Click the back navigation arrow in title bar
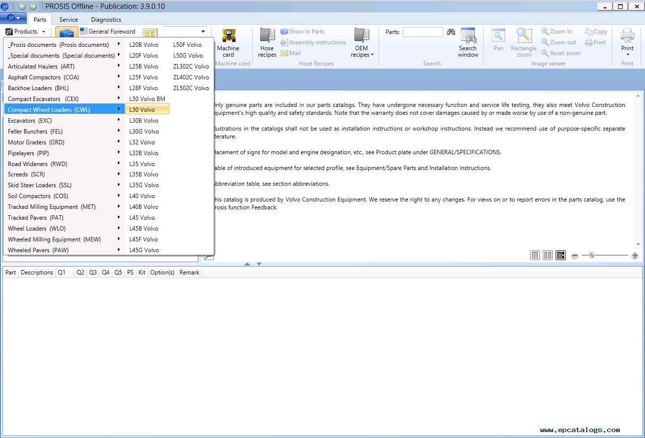This screenshot has height=438, width=645. point(22,6)
